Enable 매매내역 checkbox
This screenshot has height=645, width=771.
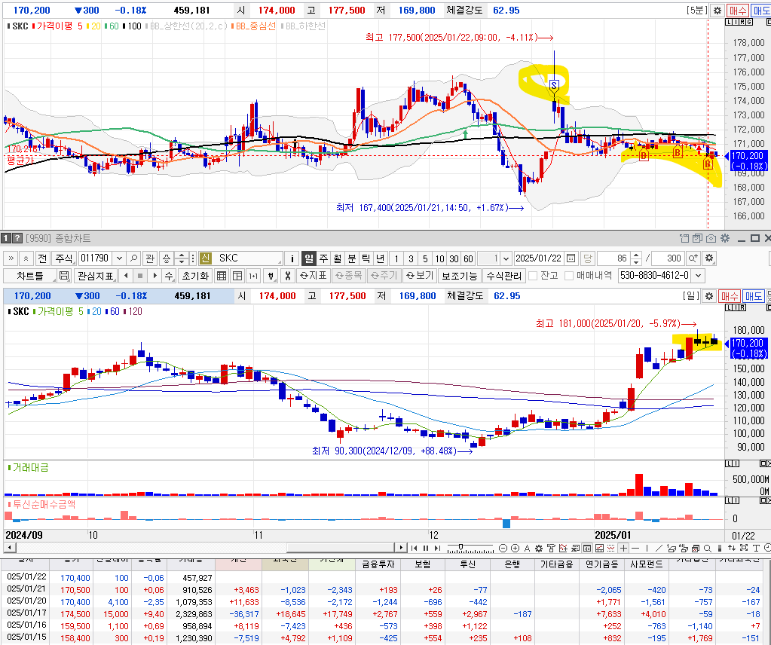[x=570, y=276]
